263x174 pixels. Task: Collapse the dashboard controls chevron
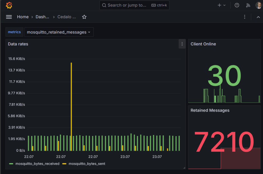point(258,17)
